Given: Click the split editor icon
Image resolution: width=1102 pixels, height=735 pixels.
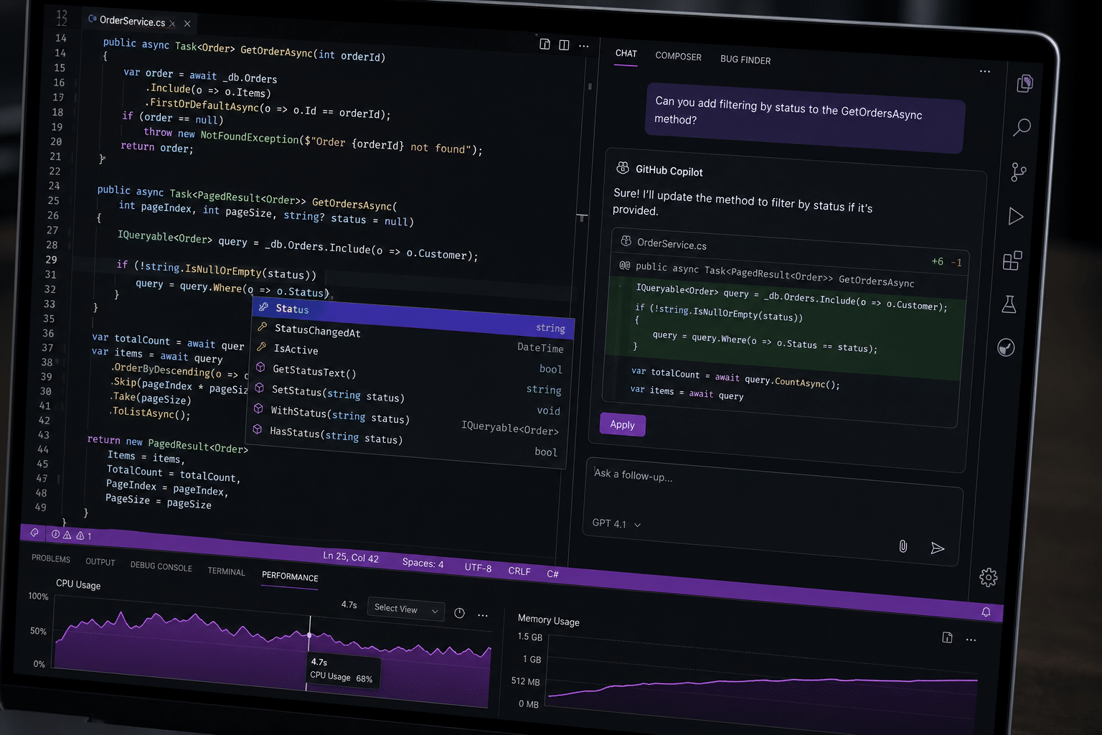Looking at the screenshot, I should [564, 45].
